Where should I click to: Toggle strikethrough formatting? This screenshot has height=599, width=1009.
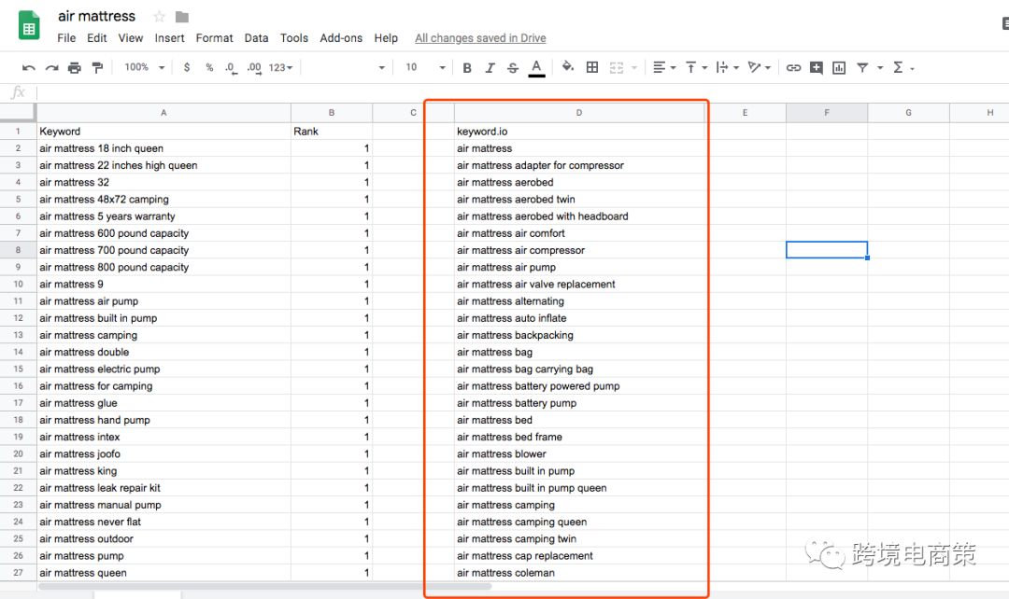(x=512, y=68)
